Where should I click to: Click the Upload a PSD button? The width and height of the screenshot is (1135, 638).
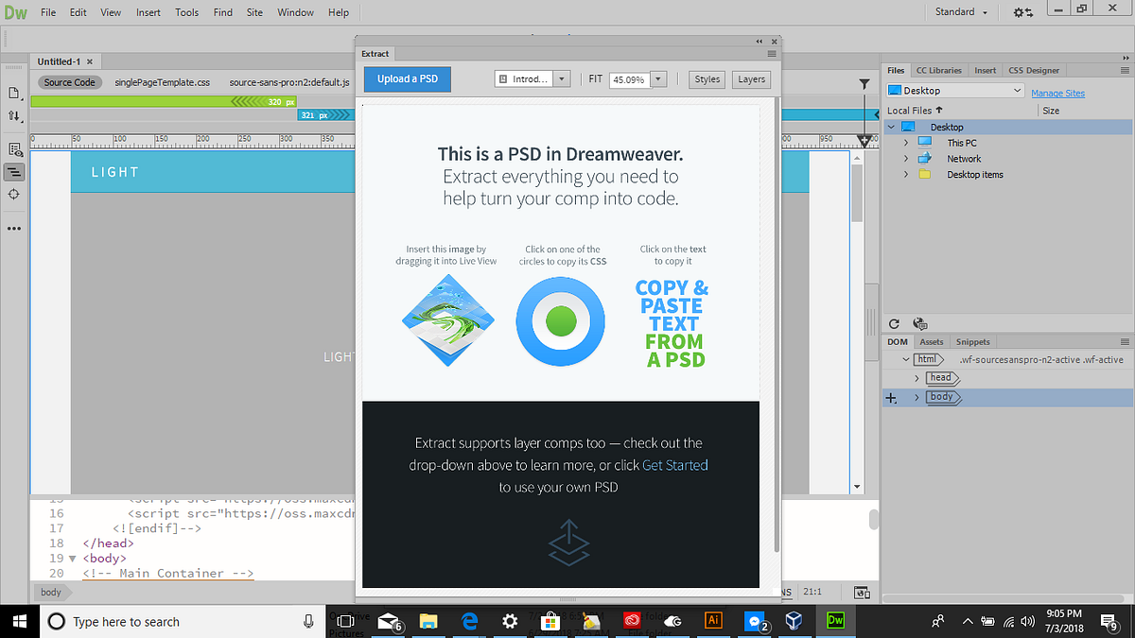click(407, 79)
